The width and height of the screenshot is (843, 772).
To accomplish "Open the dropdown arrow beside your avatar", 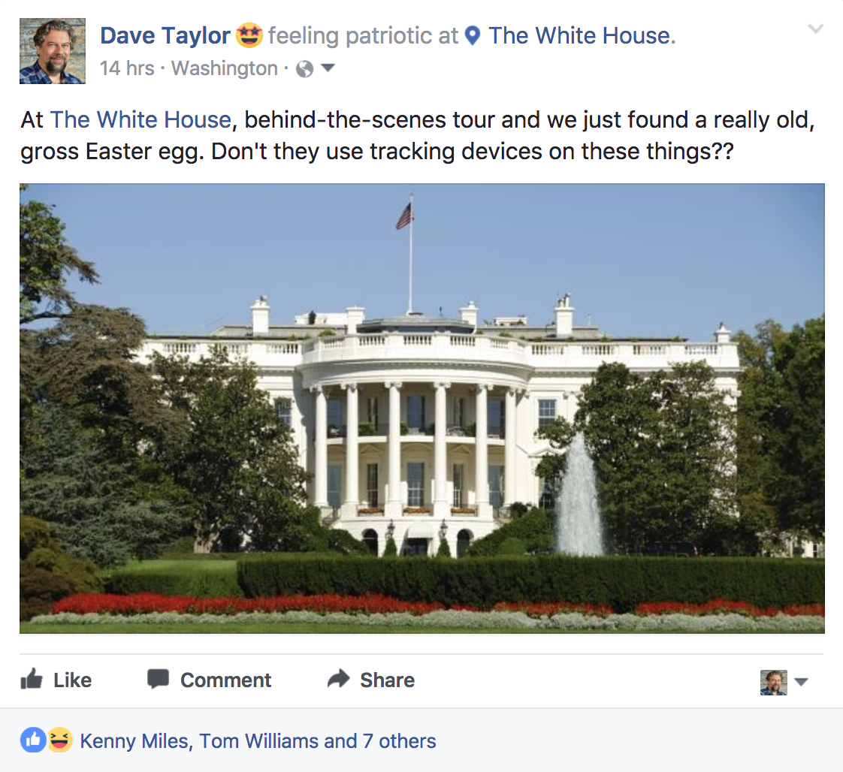I will (x=802, y=682).
